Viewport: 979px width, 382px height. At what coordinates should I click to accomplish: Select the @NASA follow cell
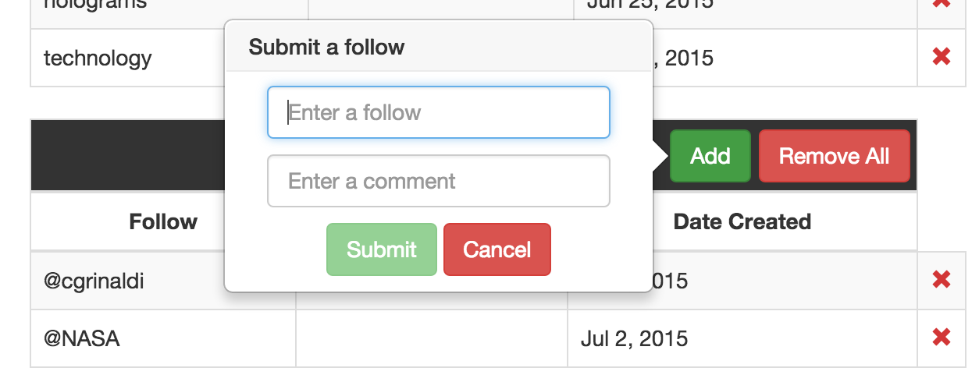(x=163, y=338)
